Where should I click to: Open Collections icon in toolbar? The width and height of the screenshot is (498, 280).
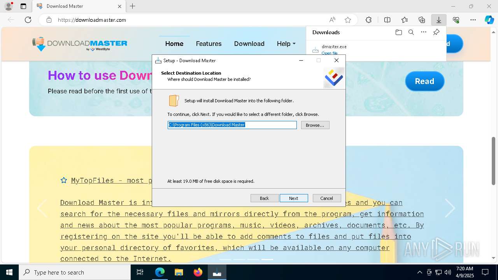pos(422,20)
